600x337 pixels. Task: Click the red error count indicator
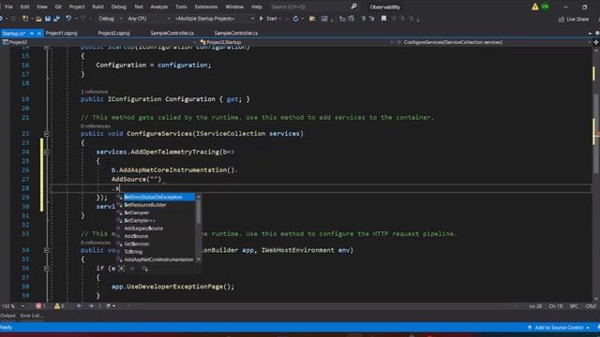40,306
